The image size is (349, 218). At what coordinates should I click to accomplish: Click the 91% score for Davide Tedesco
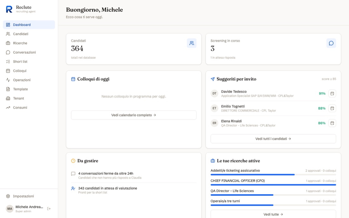pos(322,94)
